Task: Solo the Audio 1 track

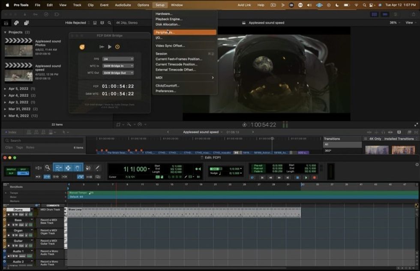Action: pyautogui.click(x=13, y=256)
